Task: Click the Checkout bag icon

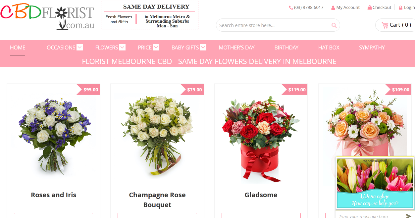Action: (x=370, y=8)
